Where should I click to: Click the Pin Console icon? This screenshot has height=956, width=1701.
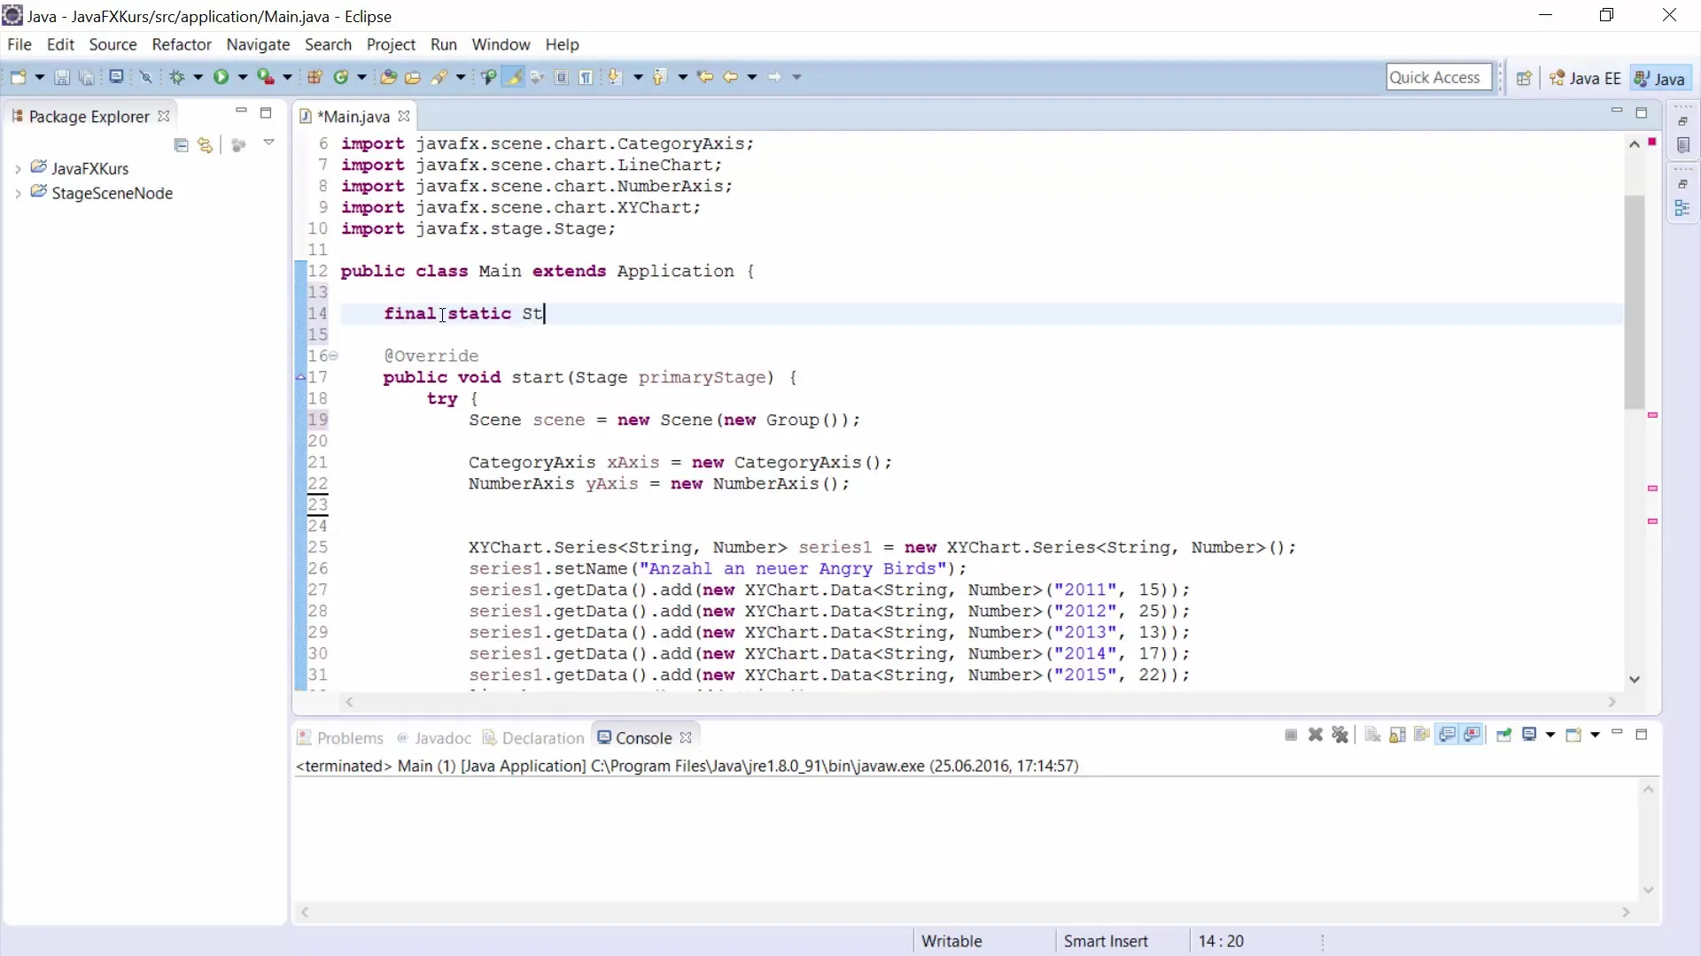pos(1503,735)
